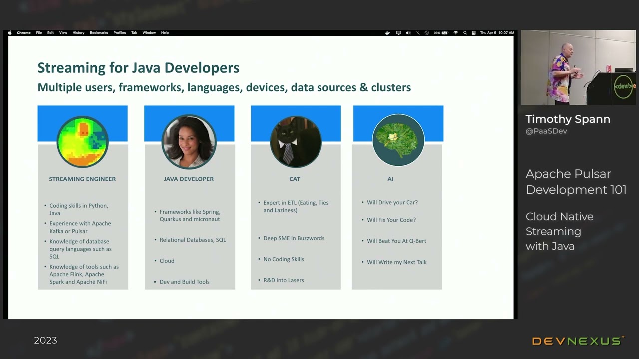Screen dimensions: 639x359
Task: Click bullet Will Beat You At Q-Bert
Action: [x=396, y=241]
